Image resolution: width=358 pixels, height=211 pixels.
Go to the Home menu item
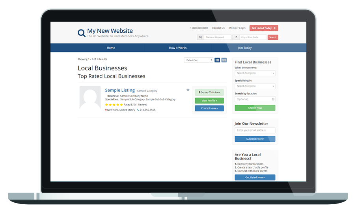(111, 48)
